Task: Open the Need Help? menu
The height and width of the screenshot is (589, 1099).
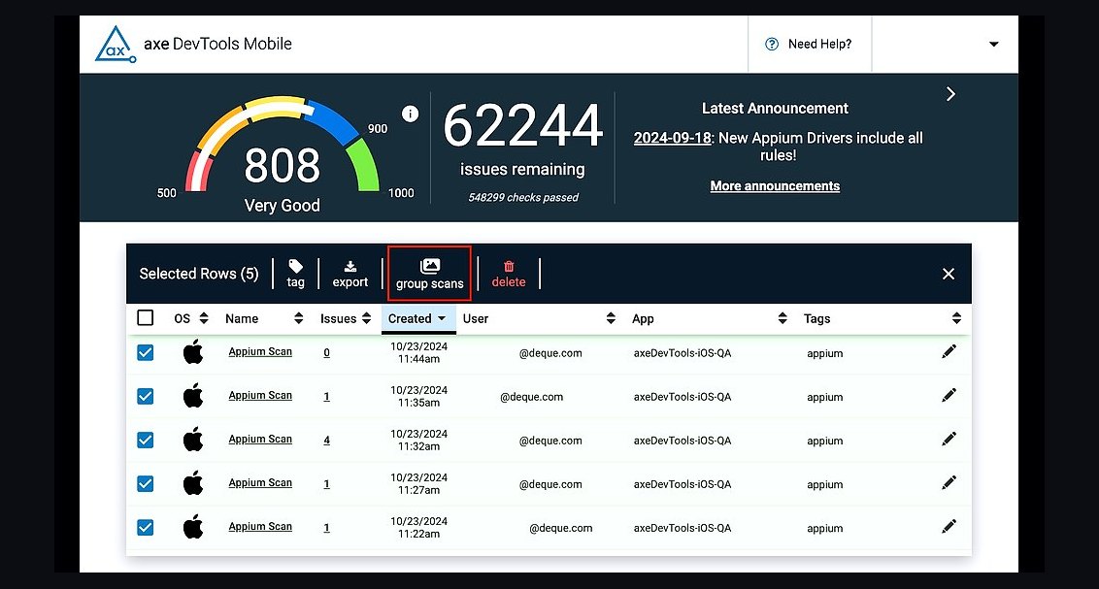Action: (x=810, y=44)
